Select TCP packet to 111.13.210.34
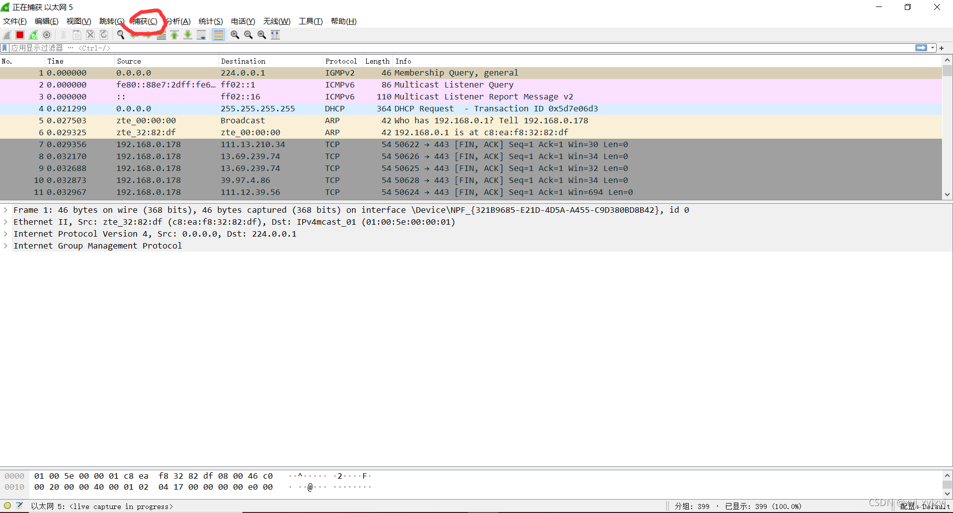Image resolution: width=953 pixels, height=513 pixels. 471,144
